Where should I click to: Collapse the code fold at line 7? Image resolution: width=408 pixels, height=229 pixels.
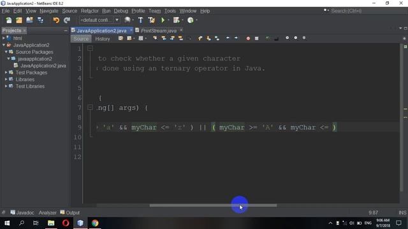[90, 108]
